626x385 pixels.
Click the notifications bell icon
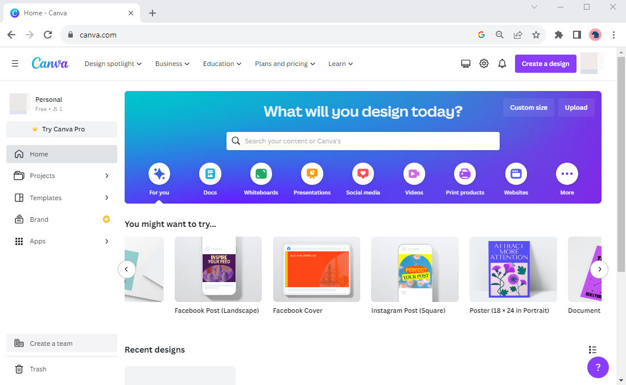[502, 63]
